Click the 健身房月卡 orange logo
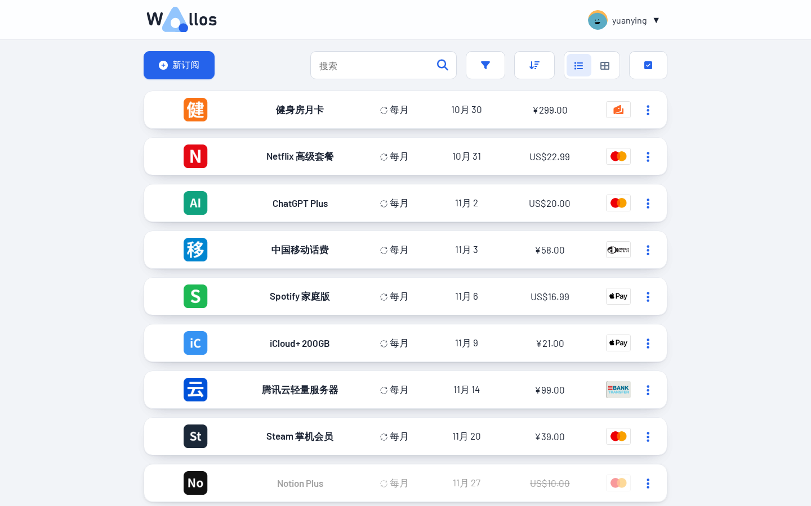This screenshot has height=506, width=811. 195,110
